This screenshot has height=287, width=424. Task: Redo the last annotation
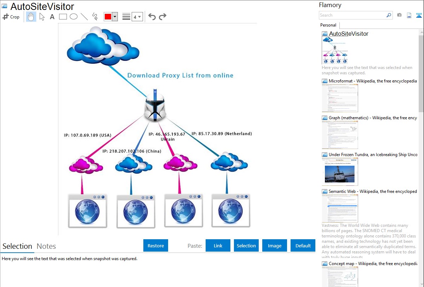[162, 17]
